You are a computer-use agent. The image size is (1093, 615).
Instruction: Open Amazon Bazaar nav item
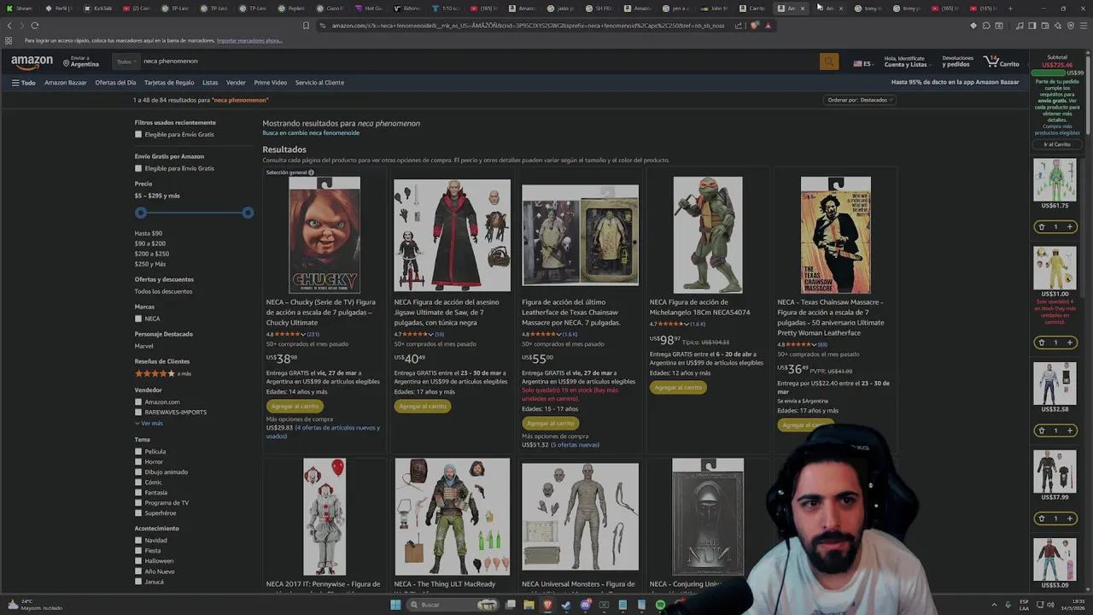[x=66, y=83]
